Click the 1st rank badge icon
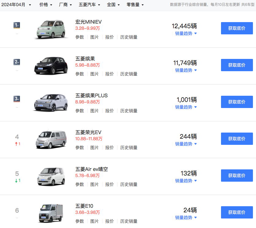Viewport: 256px width, 228px height. click(17, 25)
